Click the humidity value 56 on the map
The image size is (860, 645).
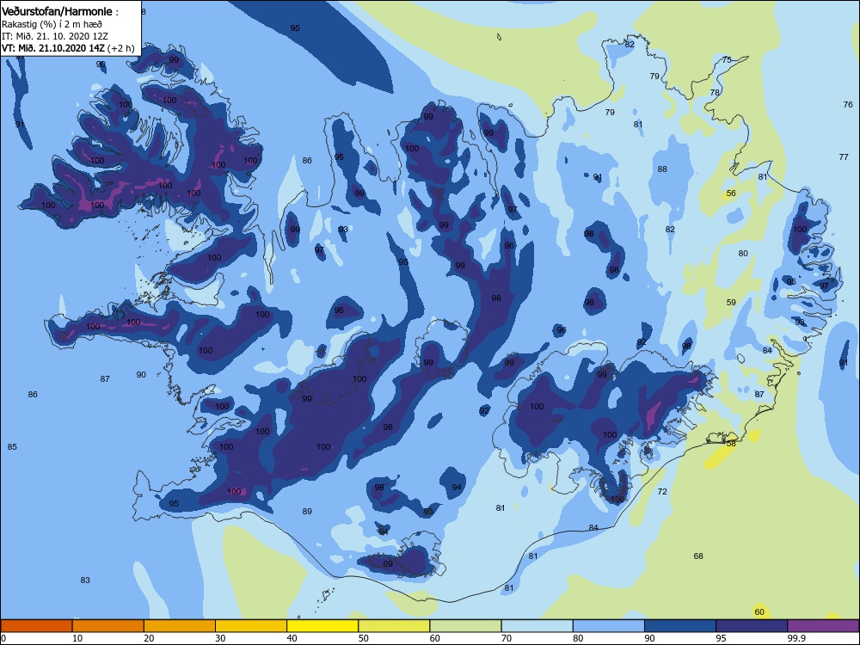point(731,193)
